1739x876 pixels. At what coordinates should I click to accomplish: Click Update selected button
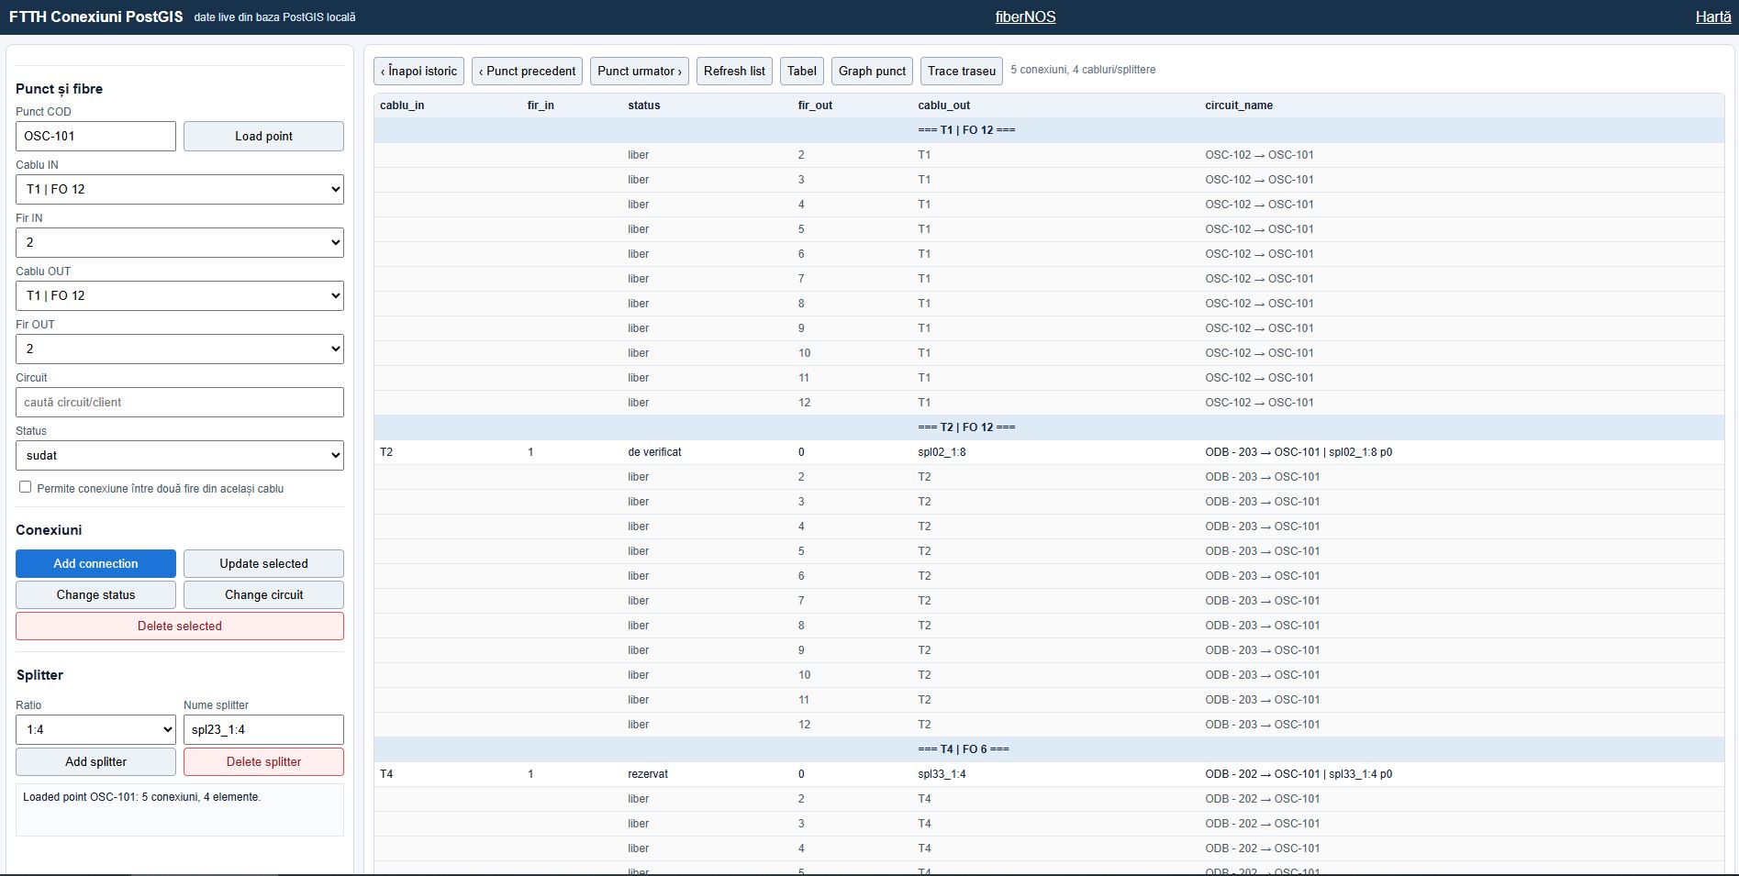click(x=263, y=563)
